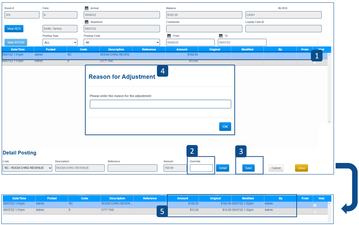The height and width of the screenshot is (225, 359).
Task: Focus the reason for adjustment text box
Action: coord(160,104)
